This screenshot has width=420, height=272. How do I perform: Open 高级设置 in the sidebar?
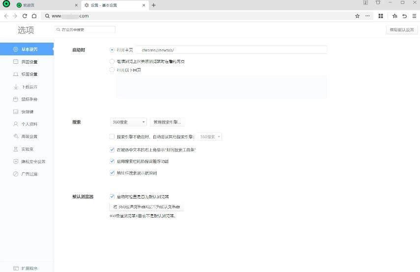click(x=27, y=137)
